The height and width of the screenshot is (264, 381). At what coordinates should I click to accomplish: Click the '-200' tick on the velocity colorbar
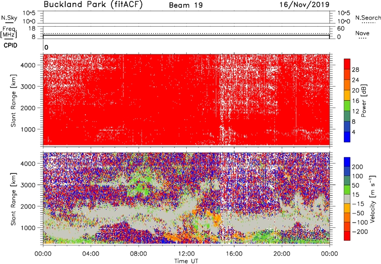[359, 232]
